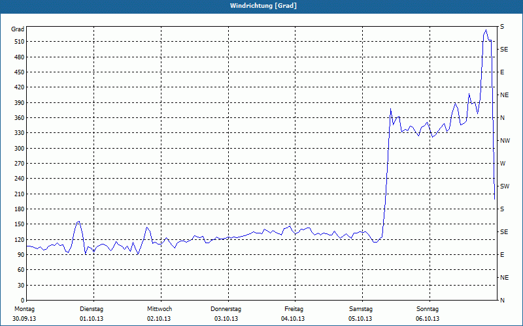Select the SW compass direction label
The height and width of the screenshot is (326, 523).
[505, 186]
